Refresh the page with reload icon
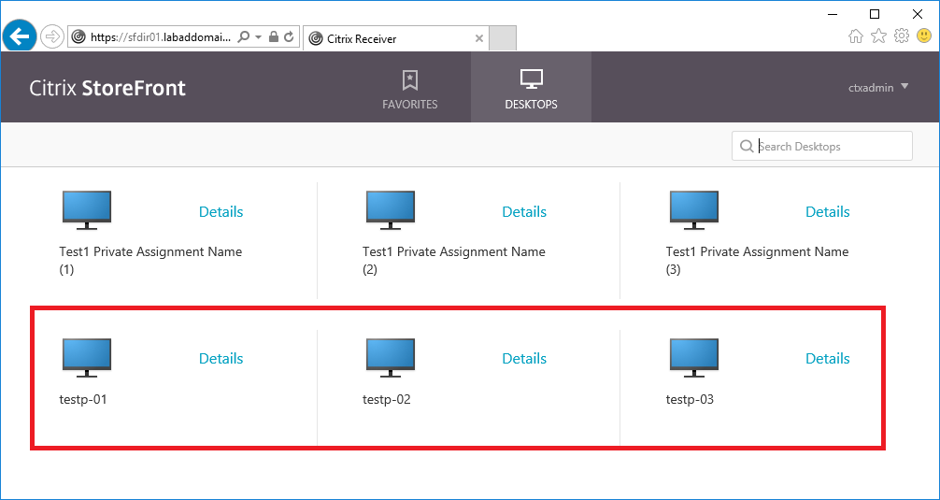This screenshot has width=940, height=500. click(x=289, y=37)
